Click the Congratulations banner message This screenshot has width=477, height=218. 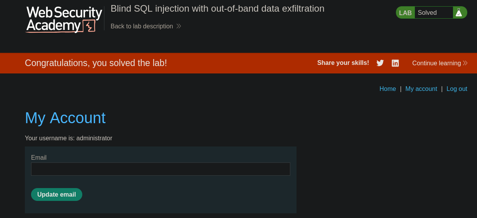click(x=96, y=63)
